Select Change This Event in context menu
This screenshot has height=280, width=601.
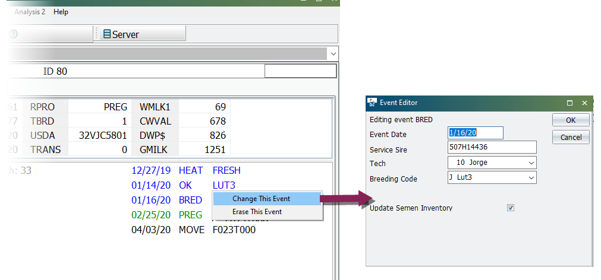267,199
